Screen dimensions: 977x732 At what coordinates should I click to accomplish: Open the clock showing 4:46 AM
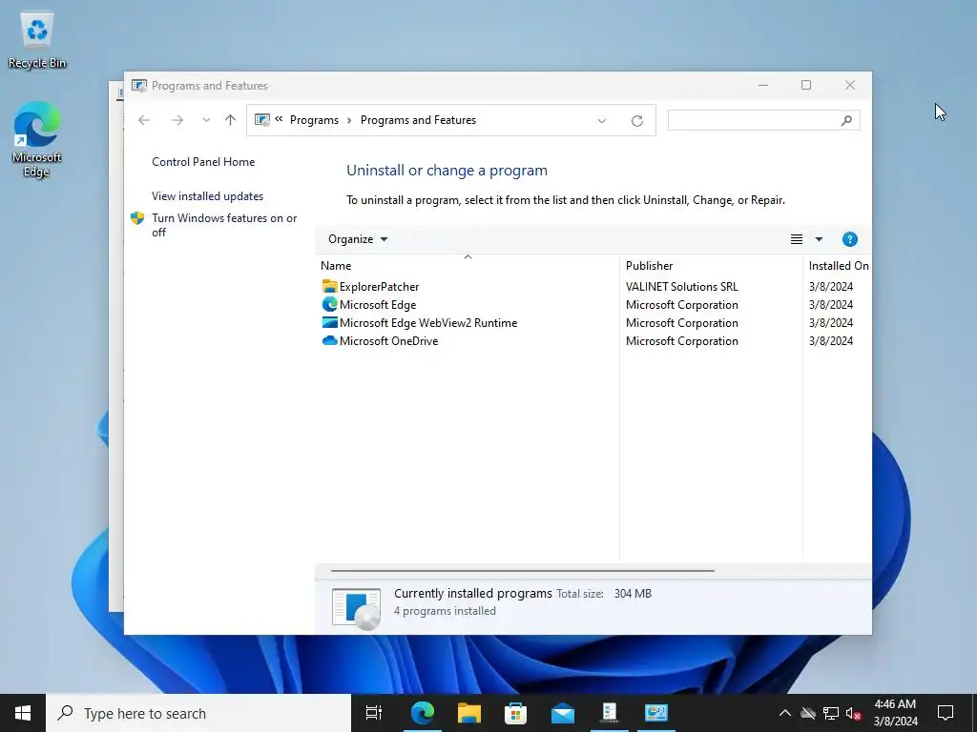[x=895, y=713]
